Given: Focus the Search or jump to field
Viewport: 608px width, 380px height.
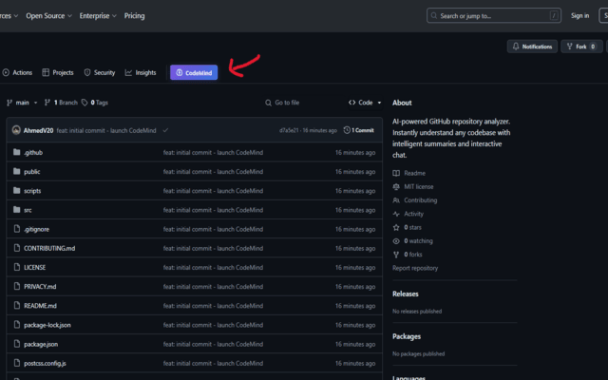Looking at the screenshot, I should 494,16.
